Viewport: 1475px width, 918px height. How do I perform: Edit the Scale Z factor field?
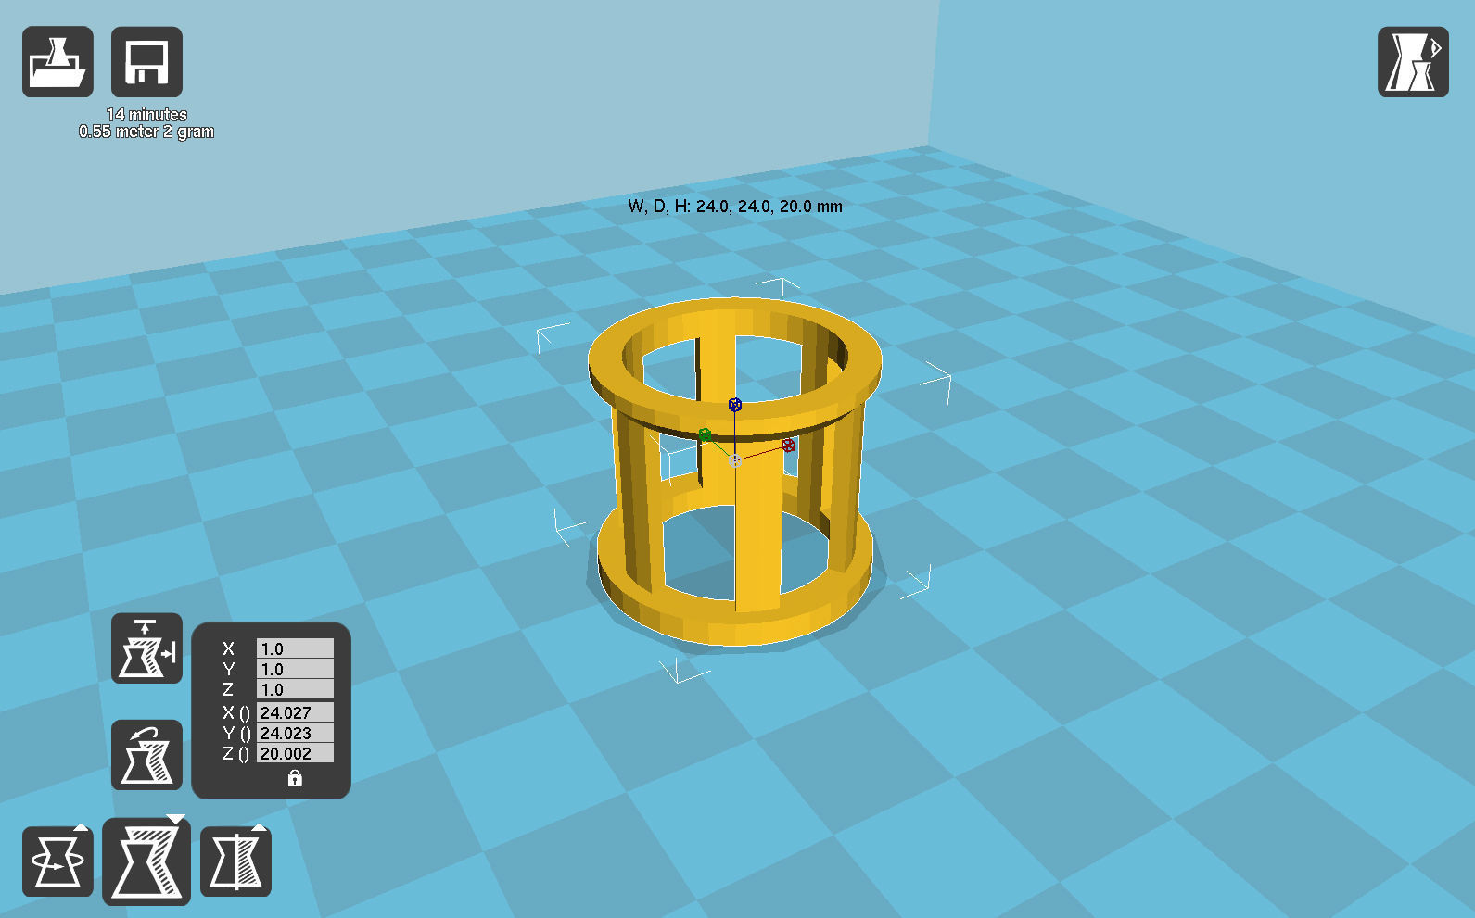tap(295, 689)
